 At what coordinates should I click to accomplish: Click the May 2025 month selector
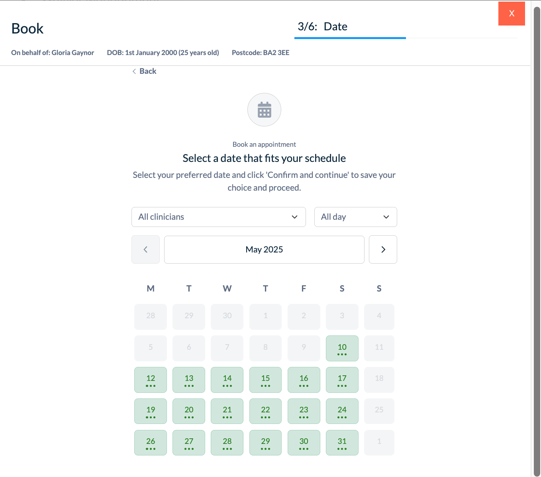(264, 250)
